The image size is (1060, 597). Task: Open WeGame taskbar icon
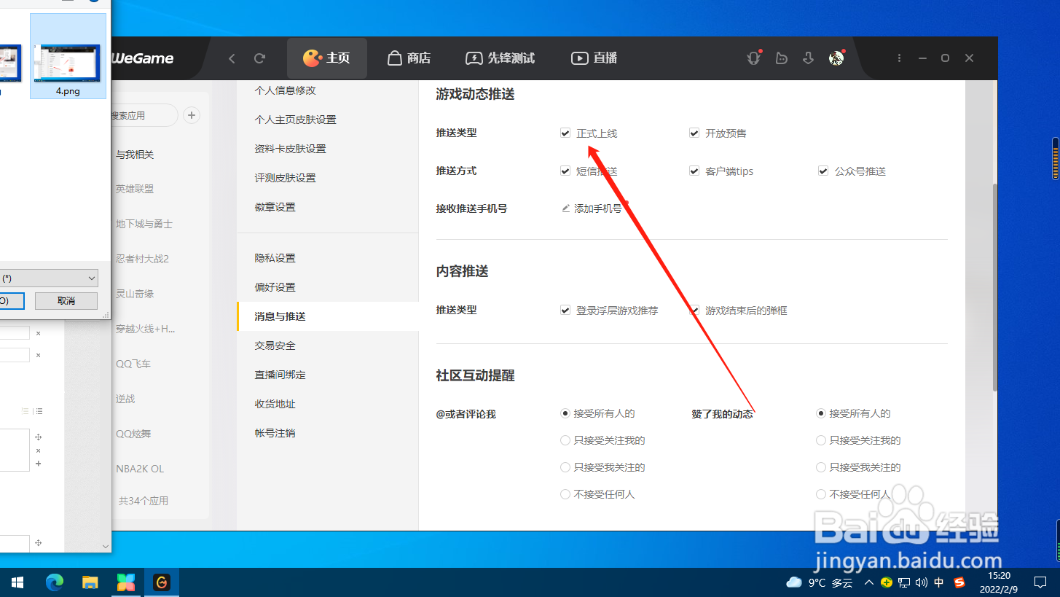(162, 582)
